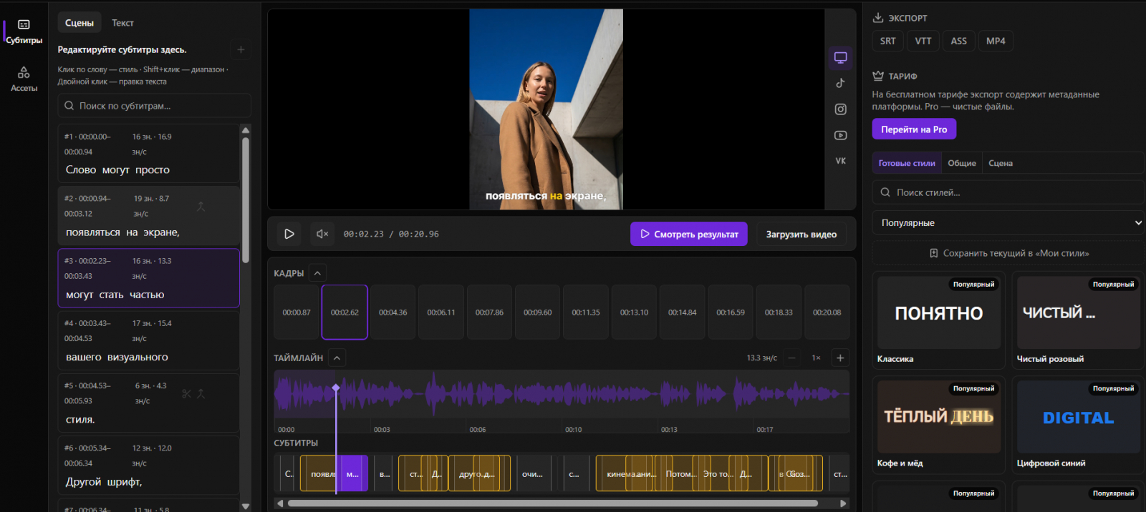Viewport: 1146px width, 512px height.
Task: Select frame 00:02.62
Action: (345, 312)
